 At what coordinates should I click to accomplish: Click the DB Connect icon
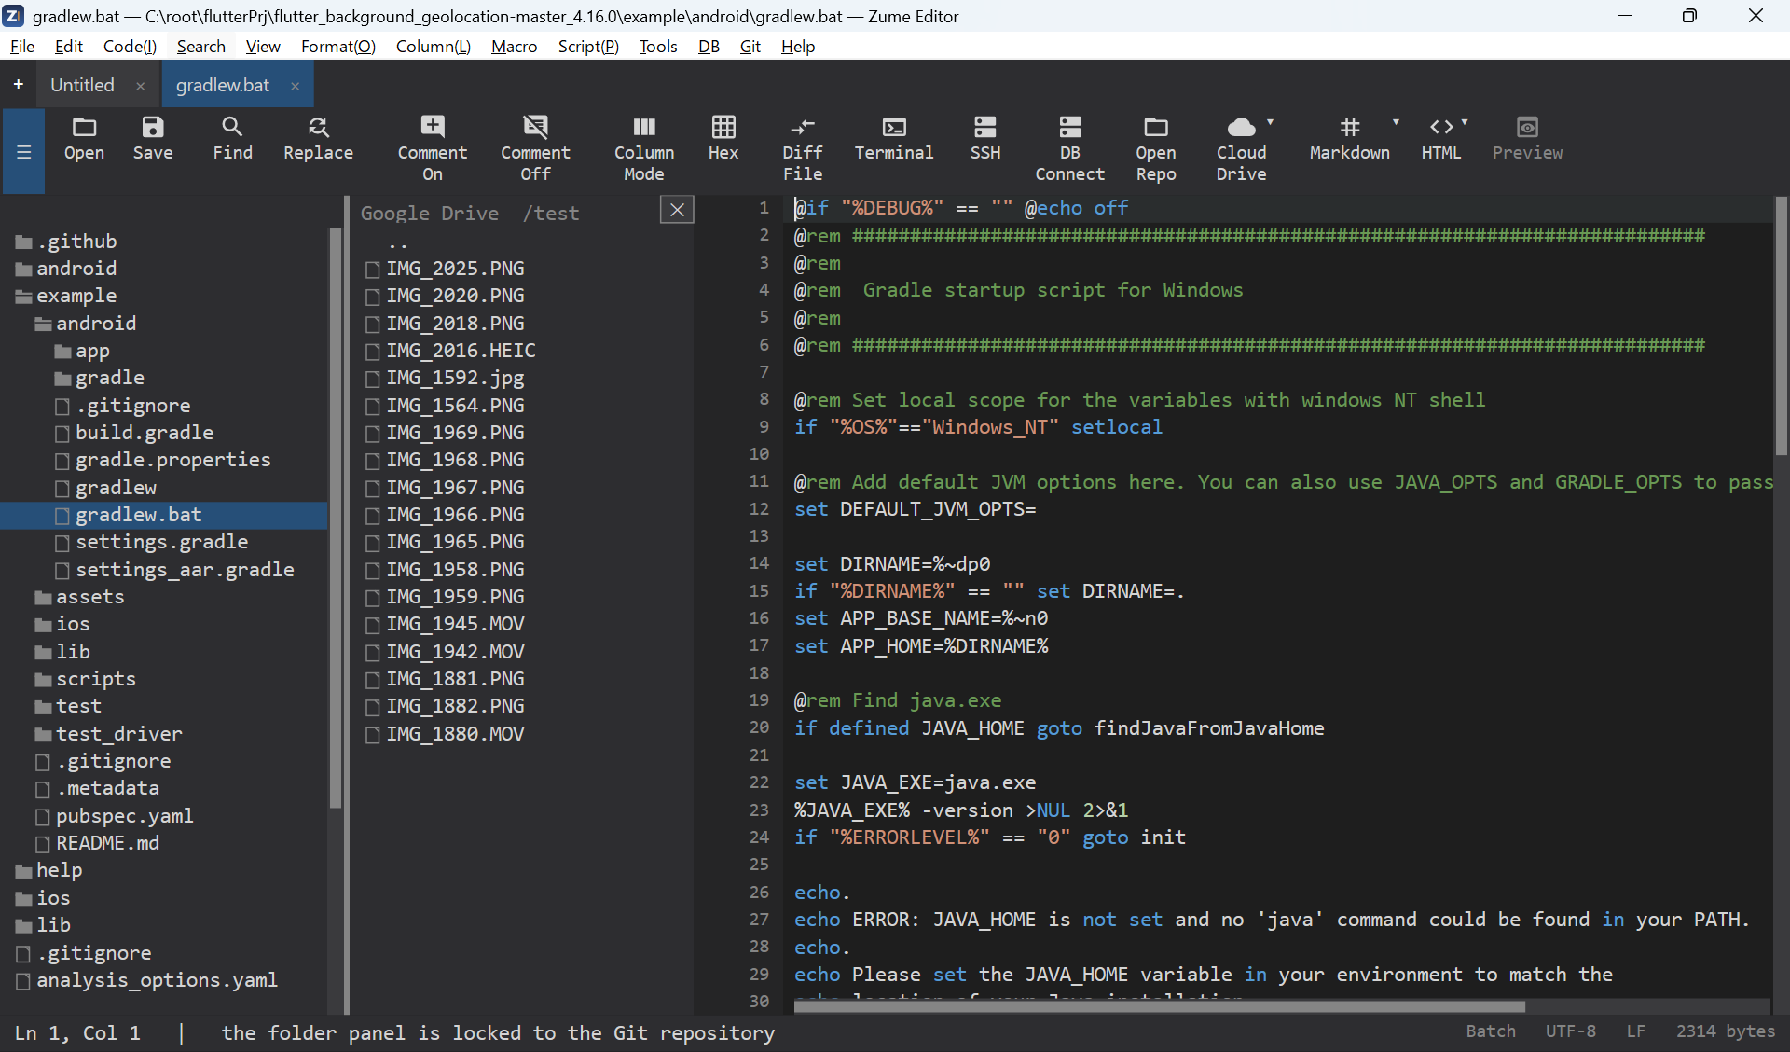point(1070,149)
